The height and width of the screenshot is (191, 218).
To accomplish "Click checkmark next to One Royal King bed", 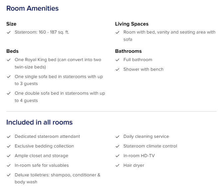I will pyautogui.click(x=9, y=60).
